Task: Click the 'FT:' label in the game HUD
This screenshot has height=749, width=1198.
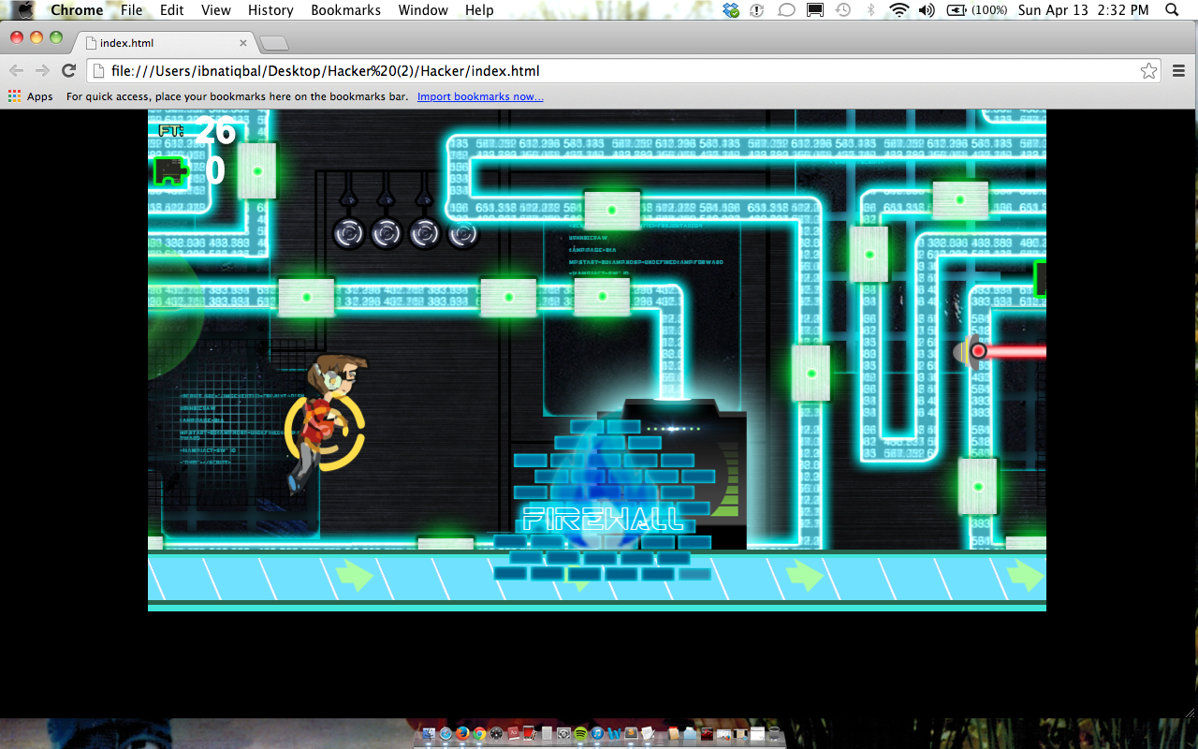Action: 171,131
